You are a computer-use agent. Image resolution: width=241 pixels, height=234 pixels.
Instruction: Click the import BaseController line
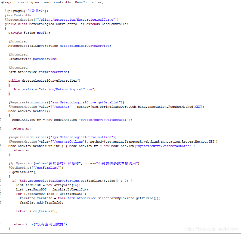coord(54,2)
